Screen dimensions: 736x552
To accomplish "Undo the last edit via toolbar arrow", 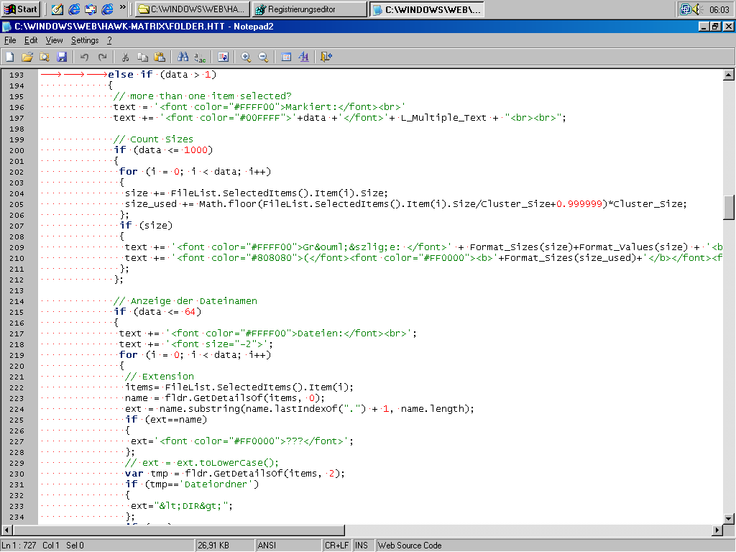I will 85,57.
